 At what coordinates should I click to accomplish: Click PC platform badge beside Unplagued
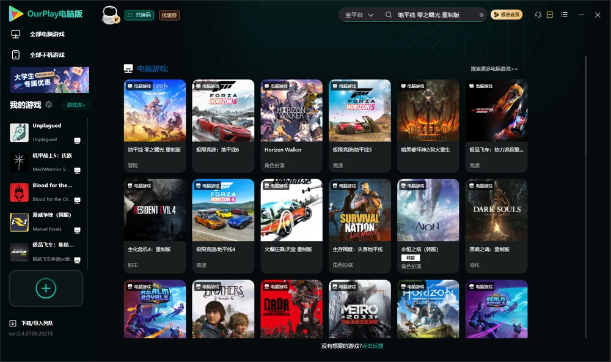pyautogui.click(x=77, y=141)
